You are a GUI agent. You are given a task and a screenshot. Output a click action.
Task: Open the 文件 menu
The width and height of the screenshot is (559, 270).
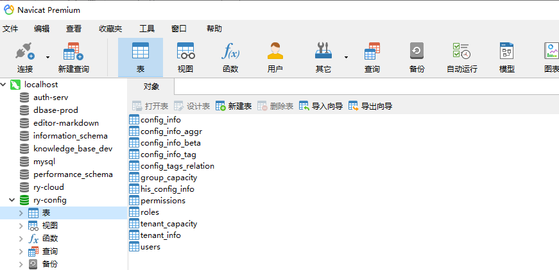click(10, 29)
